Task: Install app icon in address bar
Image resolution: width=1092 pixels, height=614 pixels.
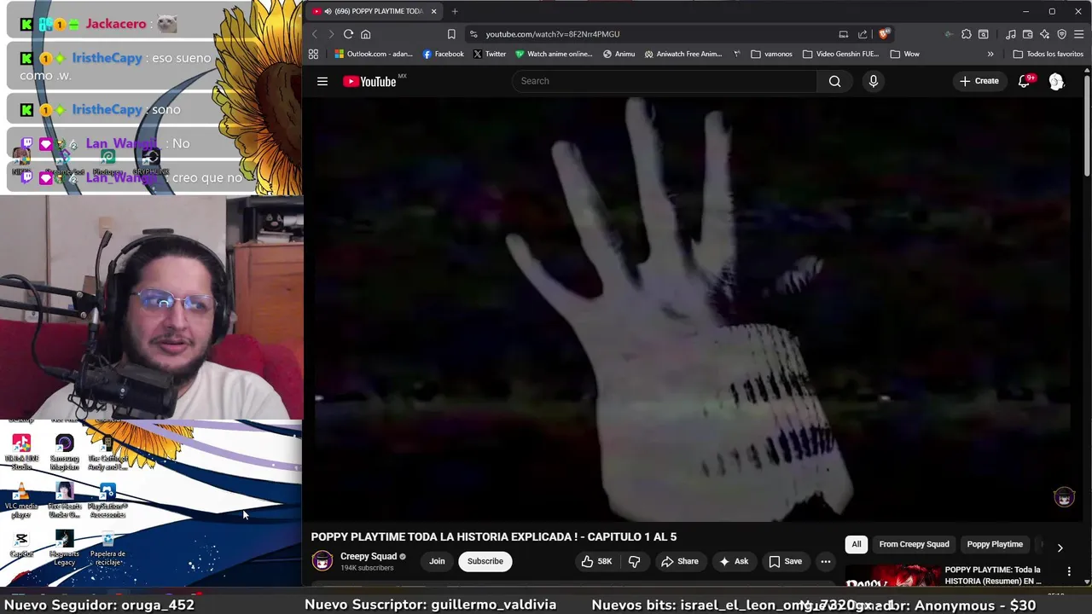Action: point(844,34)
